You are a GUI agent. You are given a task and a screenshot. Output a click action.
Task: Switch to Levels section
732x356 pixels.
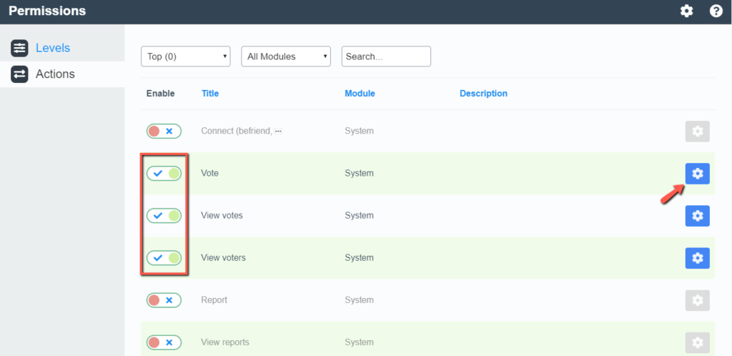[53, 48]
